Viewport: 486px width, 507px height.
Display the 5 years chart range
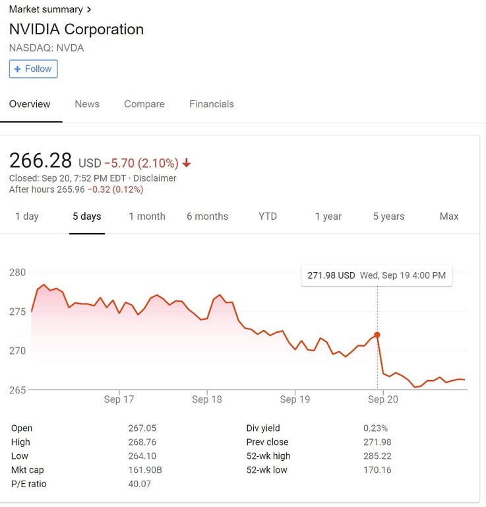click(388, 216)
